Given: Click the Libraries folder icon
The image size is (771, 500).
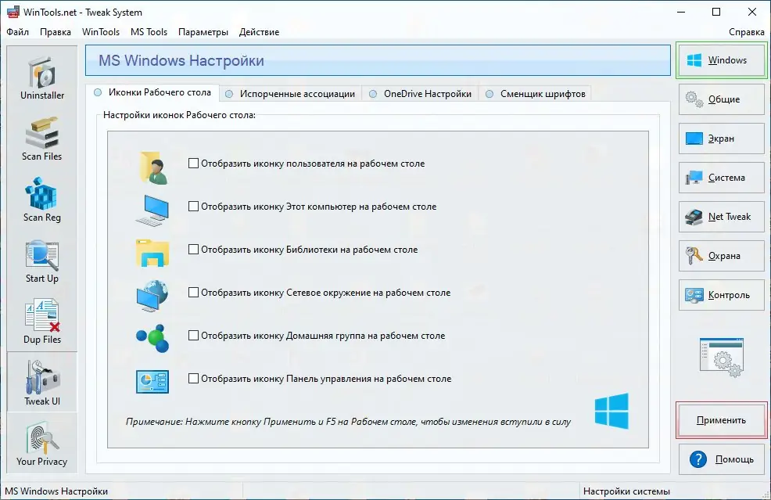Looking at the screenshot, I should (x=152, y=253).
